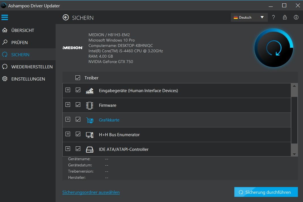This screenshot has width=303, height=202.
Task: Uncheck the Firmware checkbox
Action: point(78,105)
